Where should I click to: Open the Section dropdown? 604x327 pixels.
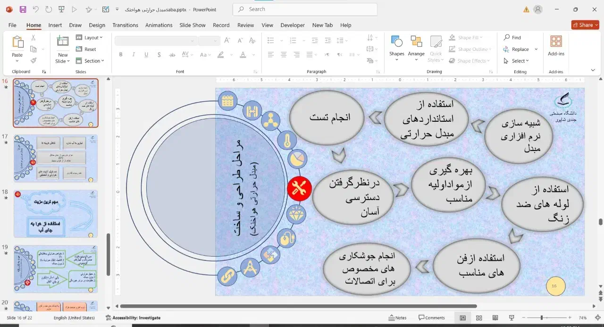tap(91, 60)
